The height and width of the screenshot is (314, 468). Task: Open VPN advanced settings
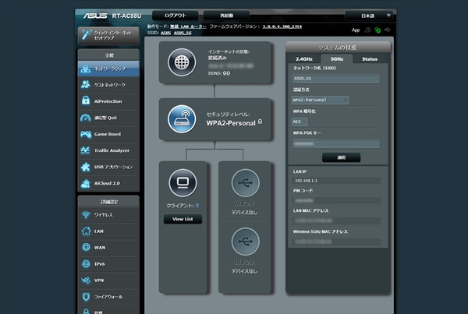(108, 280)
